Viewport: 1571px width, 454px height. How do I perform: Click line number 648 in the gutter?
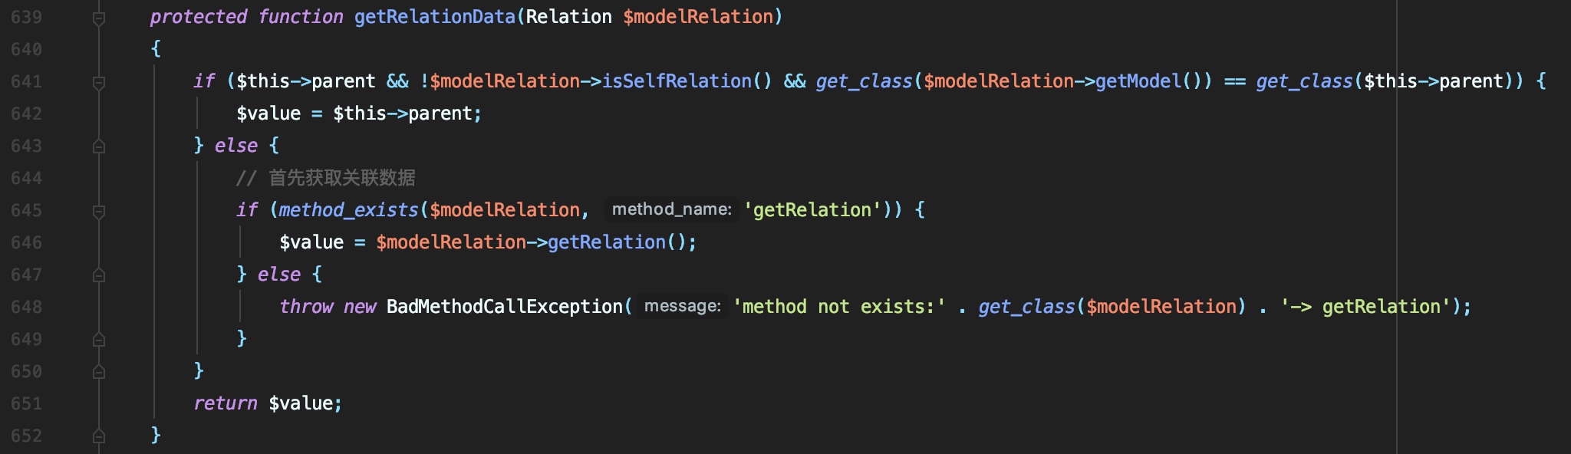[27, 307]
